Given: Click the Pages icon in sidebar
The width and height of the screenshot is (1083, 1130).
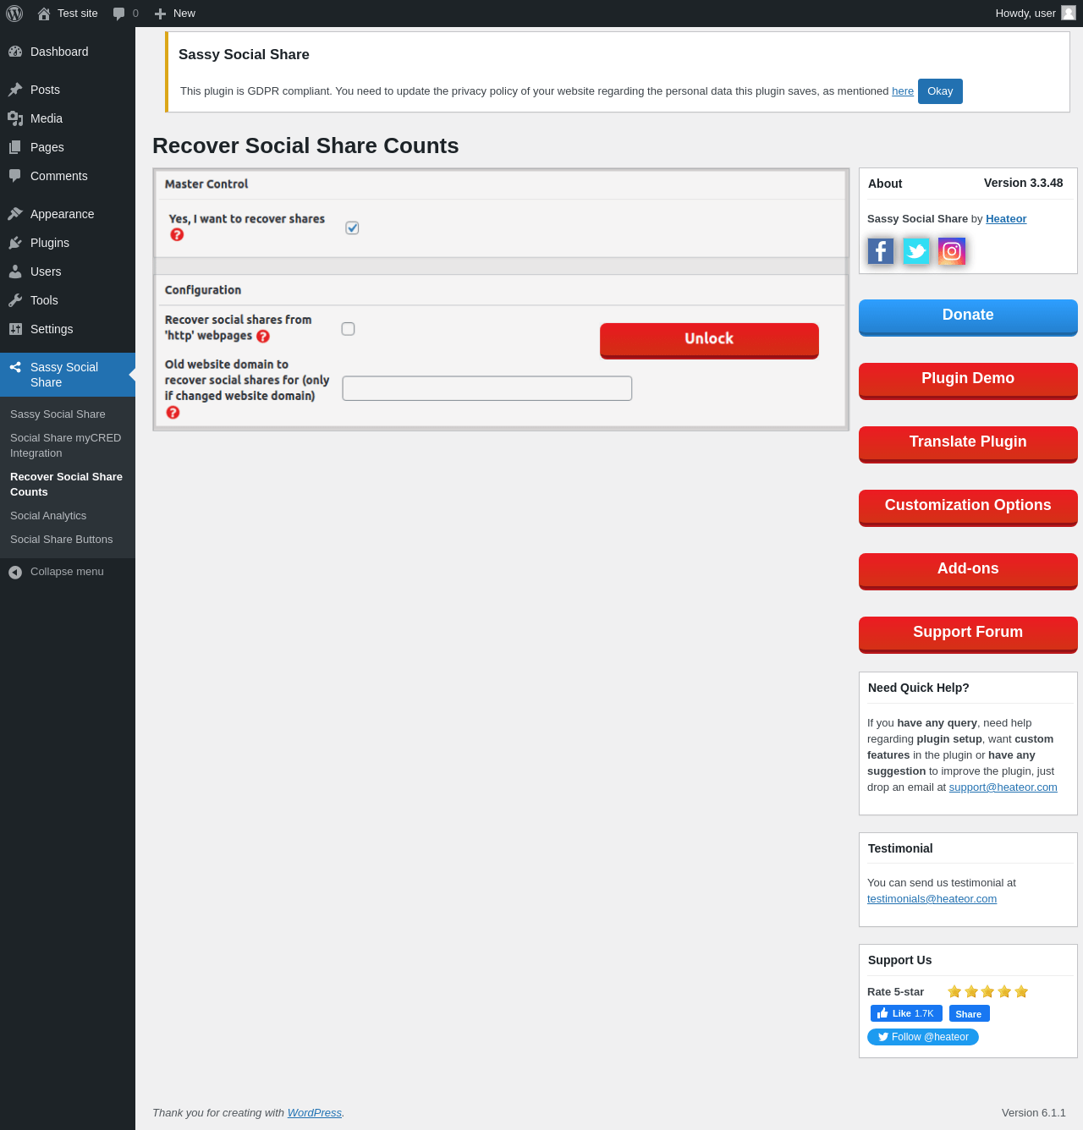Looking at the screenshot, I should click(x=15, y=147).
